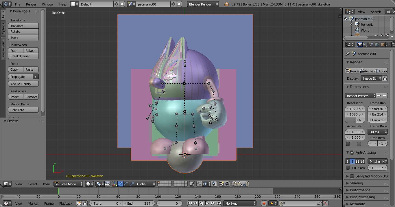
Task: Open the Constraints chain-link properties tab
Action: pos(388,45)
